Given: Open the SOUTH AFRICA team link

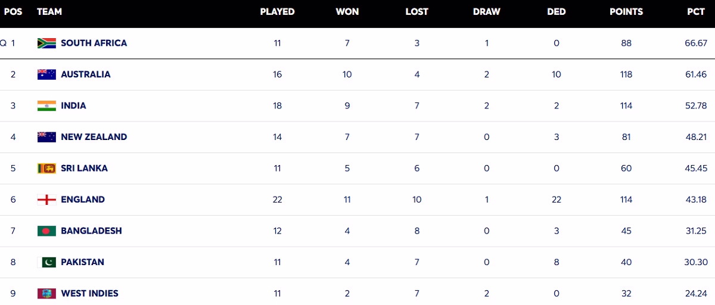Looking at the screenshot, I should pyautogui.click(x=94, y=43).
